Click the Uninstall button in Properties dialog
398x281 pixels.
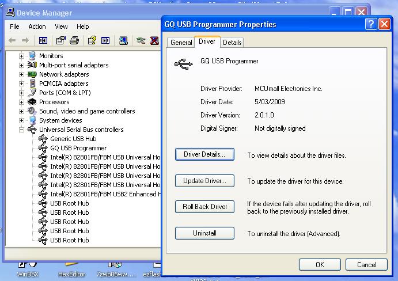point(204,233)
